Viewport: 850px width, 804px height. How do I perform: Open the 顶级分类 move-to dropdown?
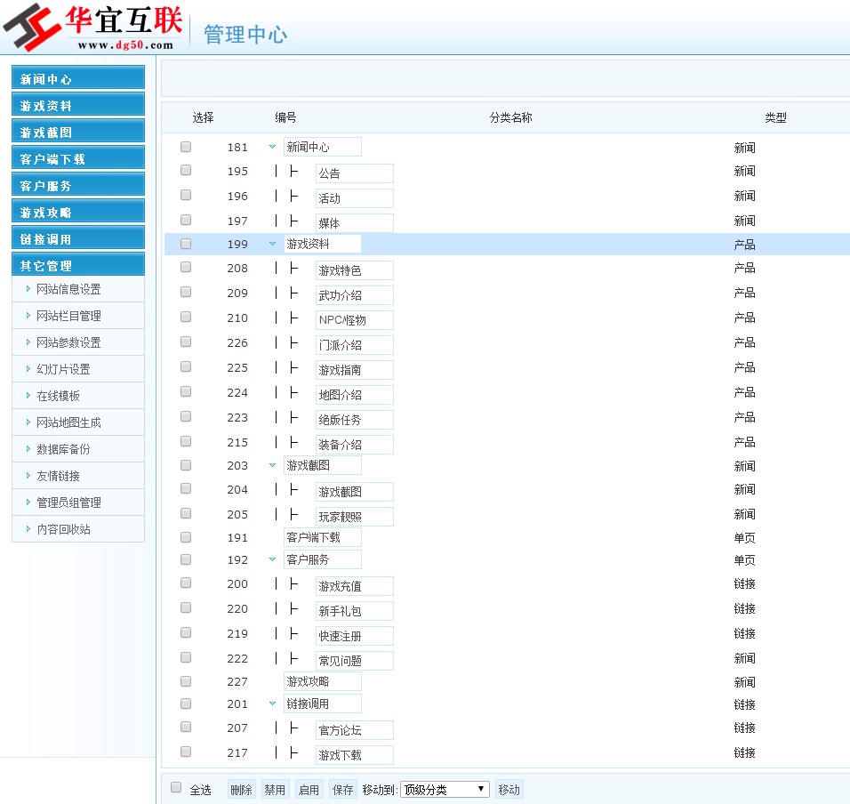(x=445, y=790)
